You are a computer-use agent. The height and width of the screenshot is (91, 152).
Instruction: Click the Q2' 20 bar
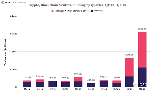coord(91,85)
